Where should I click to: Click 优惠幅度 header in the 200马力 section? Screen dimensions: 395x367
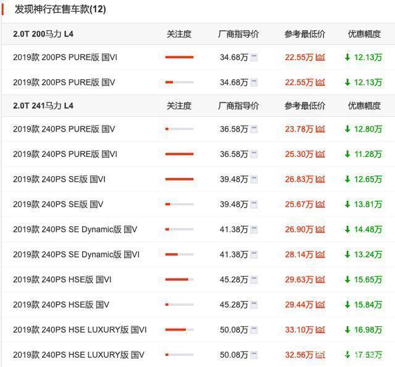pyautogui.click(x=364, y=34)
